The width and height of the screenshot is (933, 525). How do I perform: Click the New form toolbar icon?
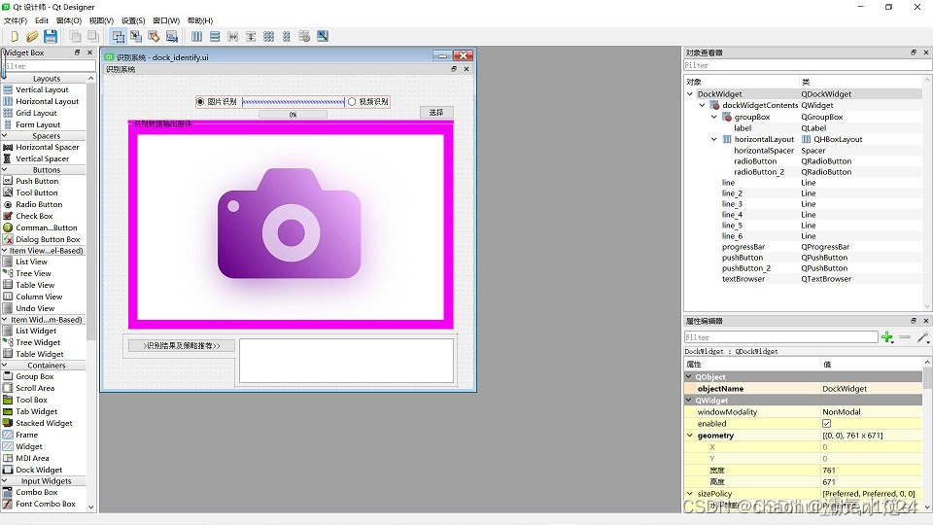point(15,36)
